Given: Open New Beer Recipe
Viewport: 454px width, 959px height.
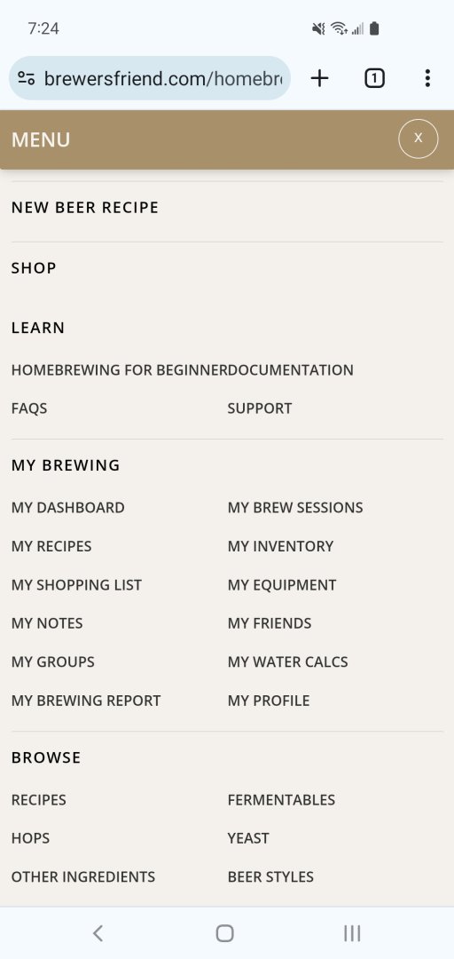Looking at the screenshot, I should pos(85,207).
